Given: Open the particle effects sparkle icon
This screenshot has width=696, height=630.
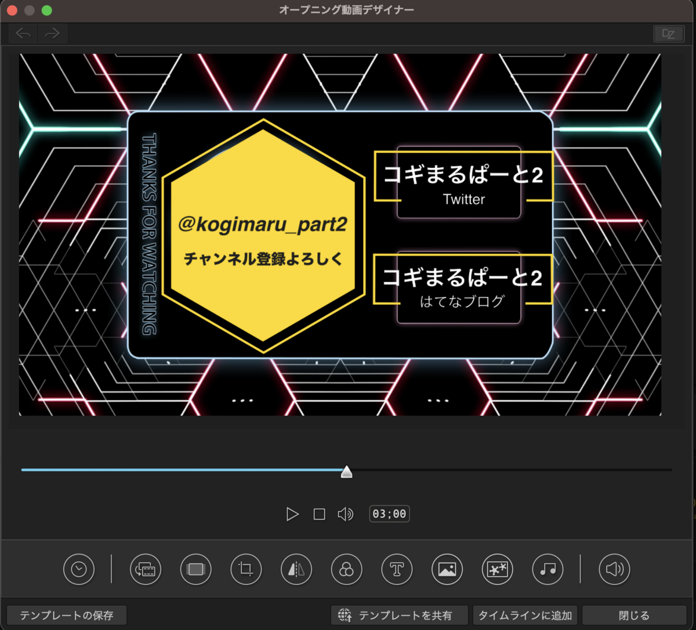Looking at the screenshot, I should (x=497, y=569).
